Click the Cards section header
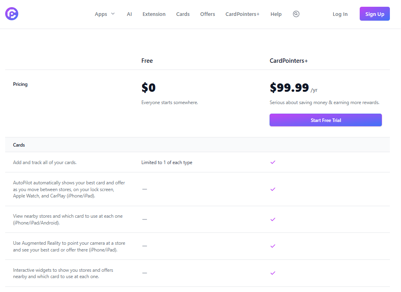Screen dimensions: 401x292 tap(19, 145)
